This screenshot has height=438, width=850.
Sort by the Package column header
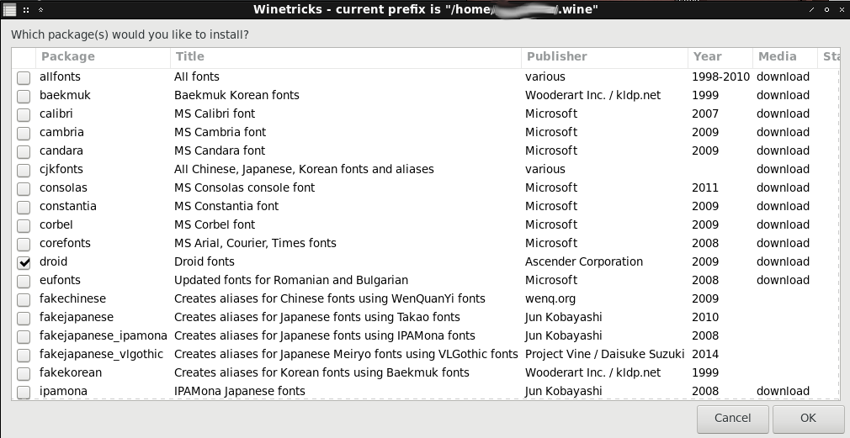tap(103, 57)
